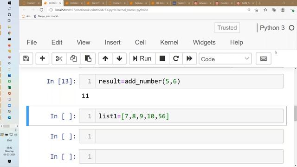The width and height of the screenshot is (297, 167).
Task: Open the Windows Start menu
Action: tap(9, 3)
